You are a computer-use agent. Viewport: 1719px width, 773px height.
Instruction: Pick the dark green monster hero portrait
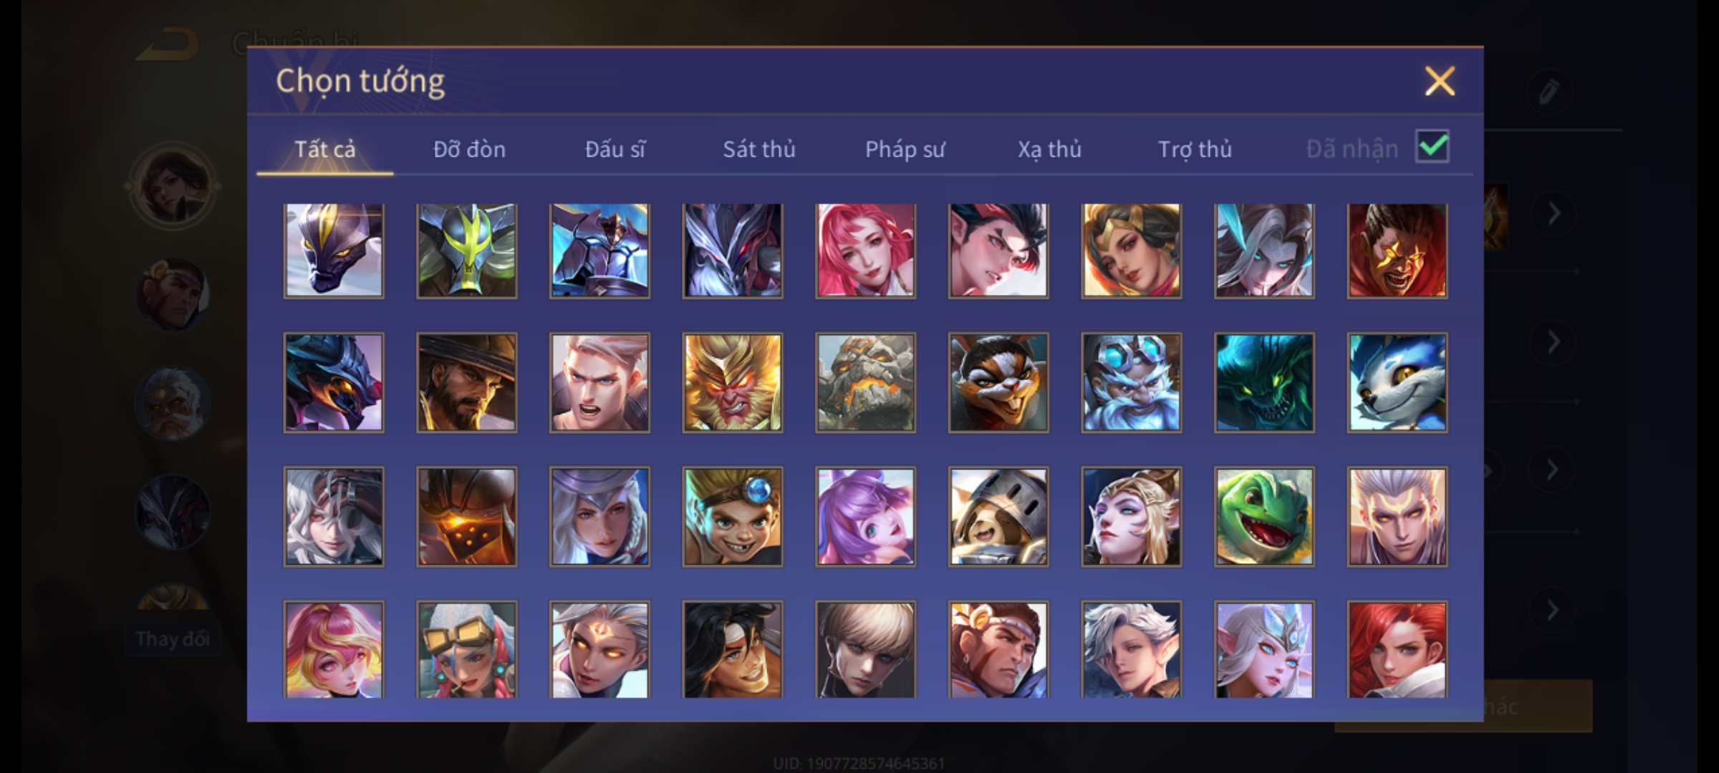(1264, 383)
